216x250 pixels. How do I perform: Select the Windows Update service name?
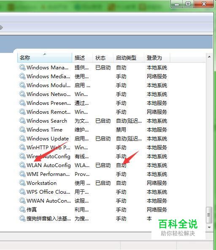click(x=48, y=139)
